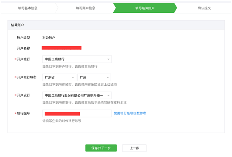Click the redacted 开户名称 value

(62, 48)
